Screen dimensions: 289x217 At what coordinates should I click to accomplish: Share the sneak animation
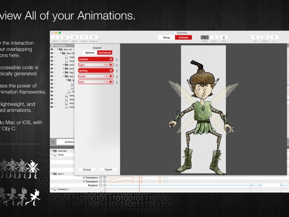[x=117, y=77]
